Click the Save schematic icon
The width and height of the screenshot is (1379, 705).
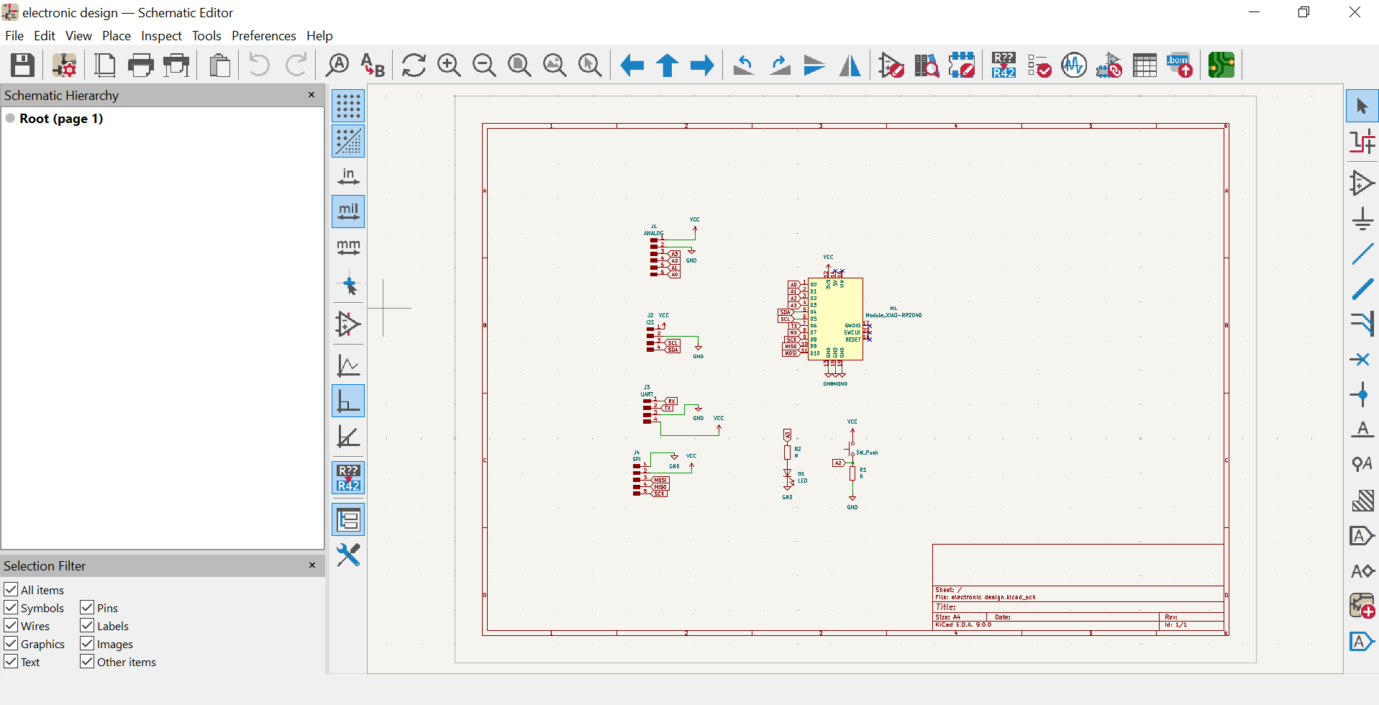23,65
